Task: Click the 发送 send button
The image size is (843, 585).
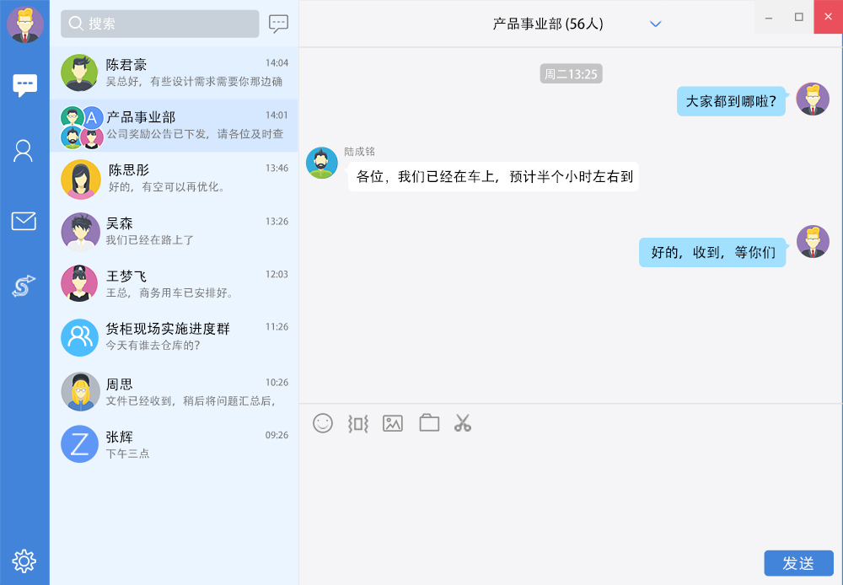Action: [x=798, y=563]
